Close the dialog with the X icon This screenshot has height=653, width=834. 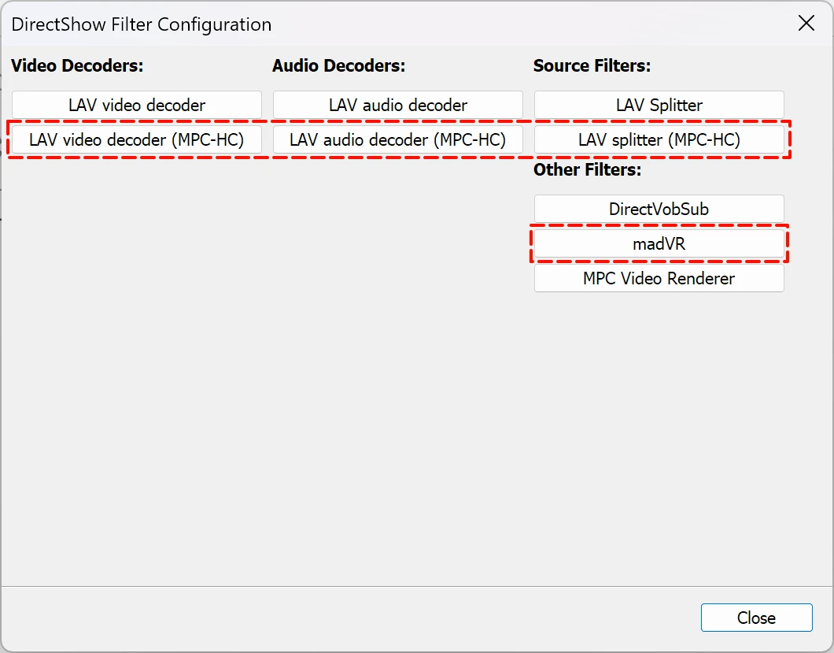coord(806,23)
